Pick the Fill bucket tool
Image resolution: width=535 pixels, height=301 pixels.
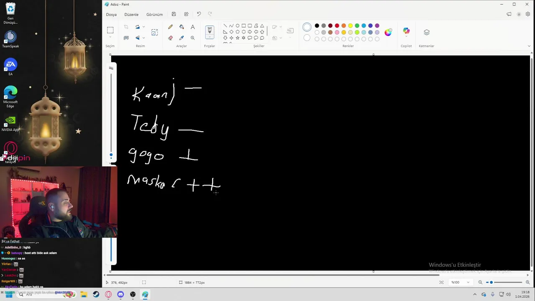point(181,27)
